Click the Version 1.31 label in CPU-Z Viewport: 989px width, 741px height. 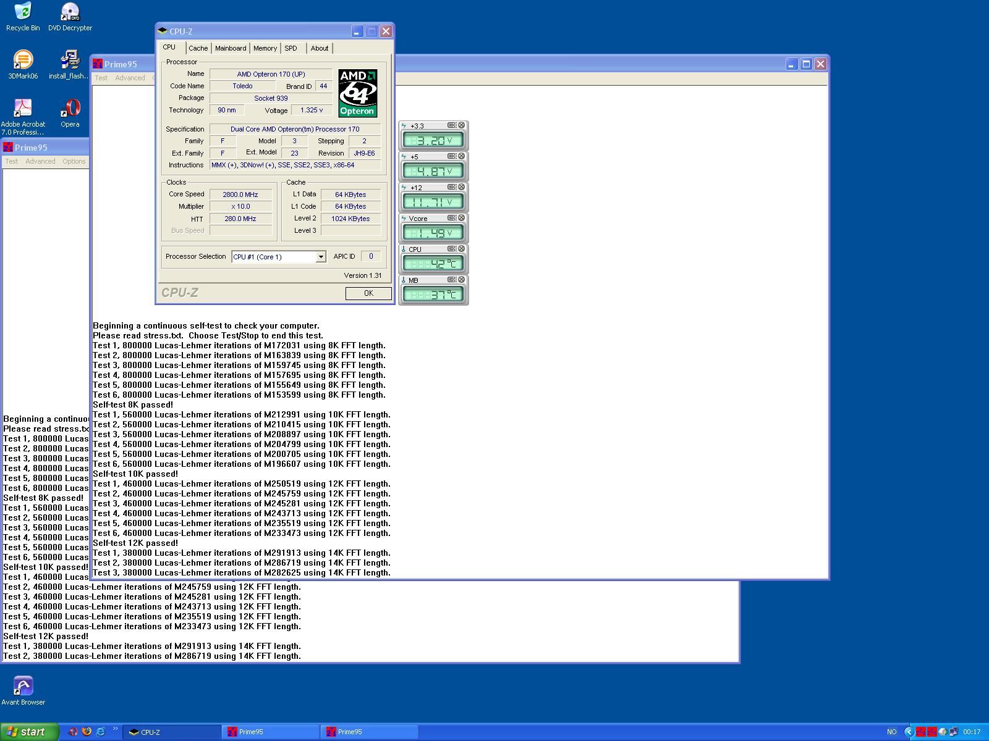click(363, 275)
